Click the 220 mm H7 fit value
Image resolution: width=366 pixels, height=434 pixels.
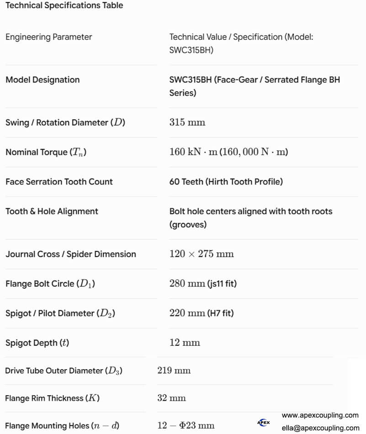(202, 313)
